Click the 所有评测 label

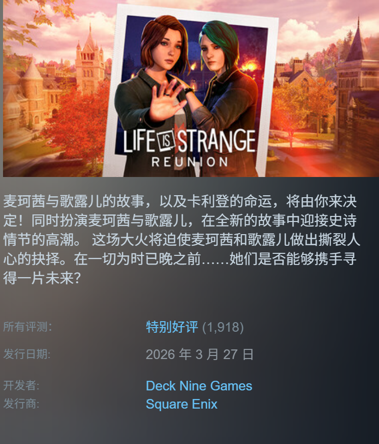coord(27,327)
